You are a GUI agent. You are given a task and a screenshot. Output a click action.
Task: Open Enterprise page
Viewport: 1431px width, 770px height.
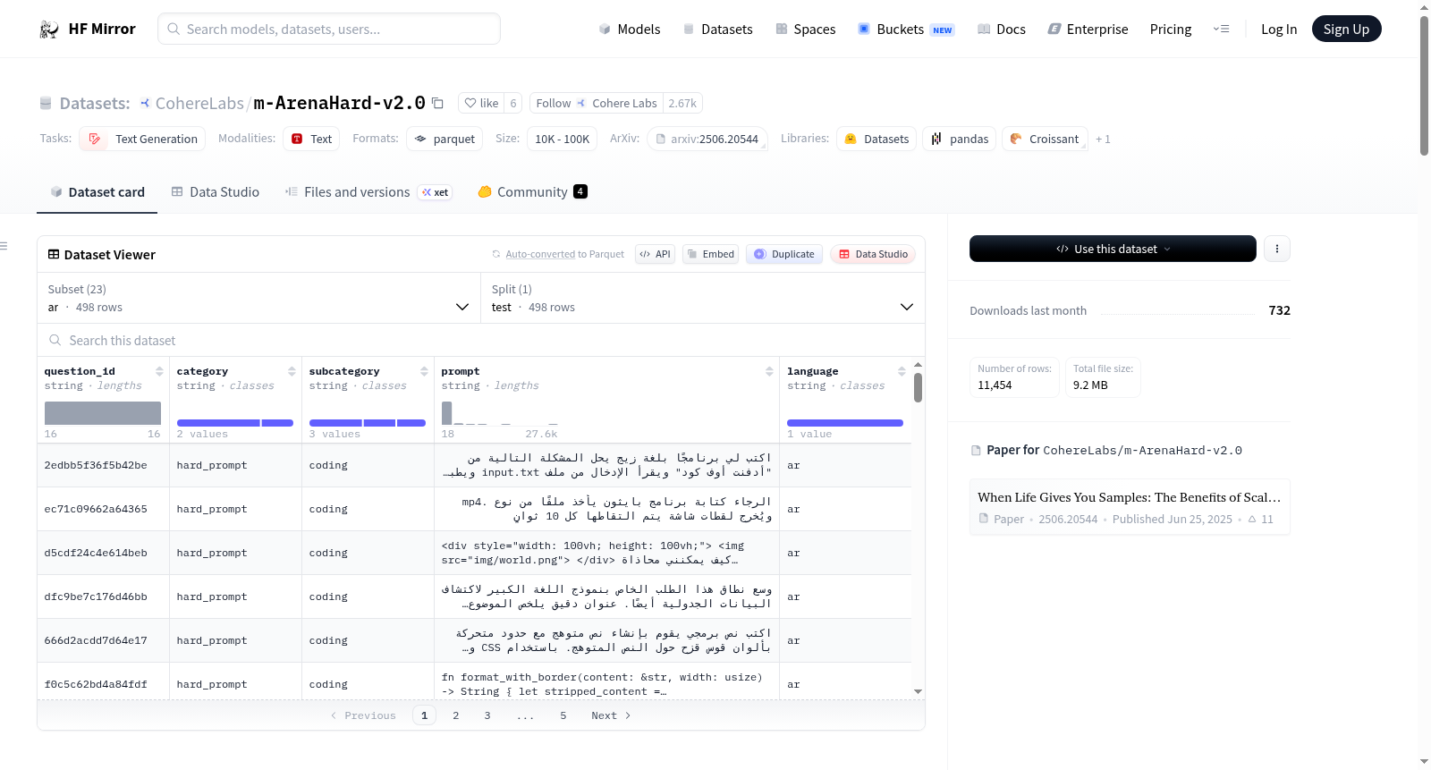(1088, 30)
